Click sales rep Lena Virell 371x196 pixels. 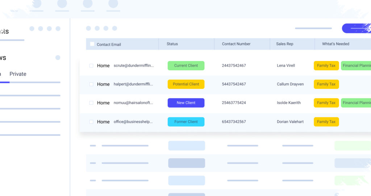(286, 66)
